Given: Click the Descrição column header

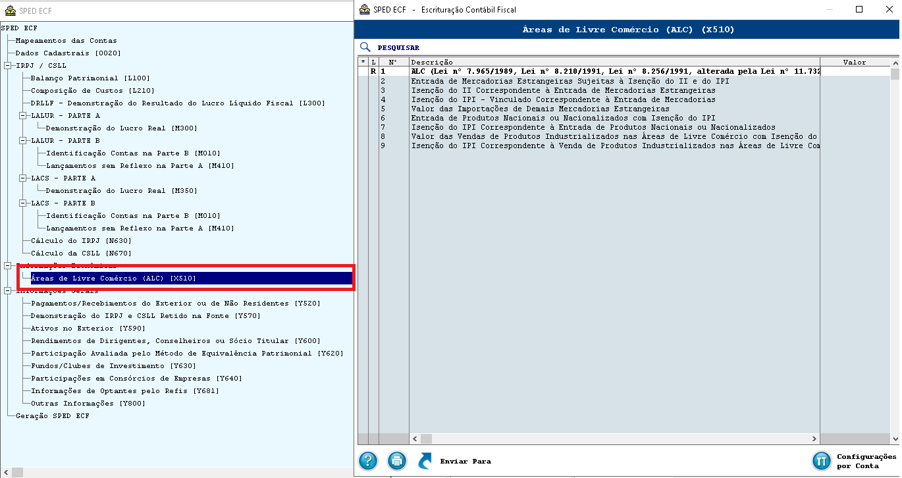Looking at the screenshot, I should [614, 62].
